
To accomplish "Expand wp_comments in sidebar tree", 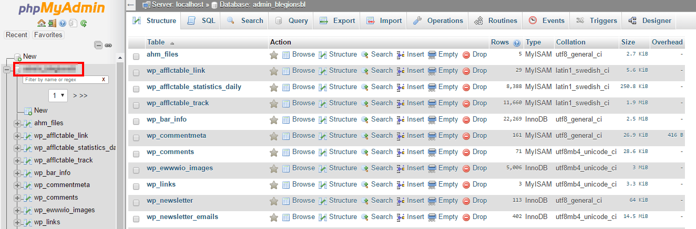I will [17, 198].
